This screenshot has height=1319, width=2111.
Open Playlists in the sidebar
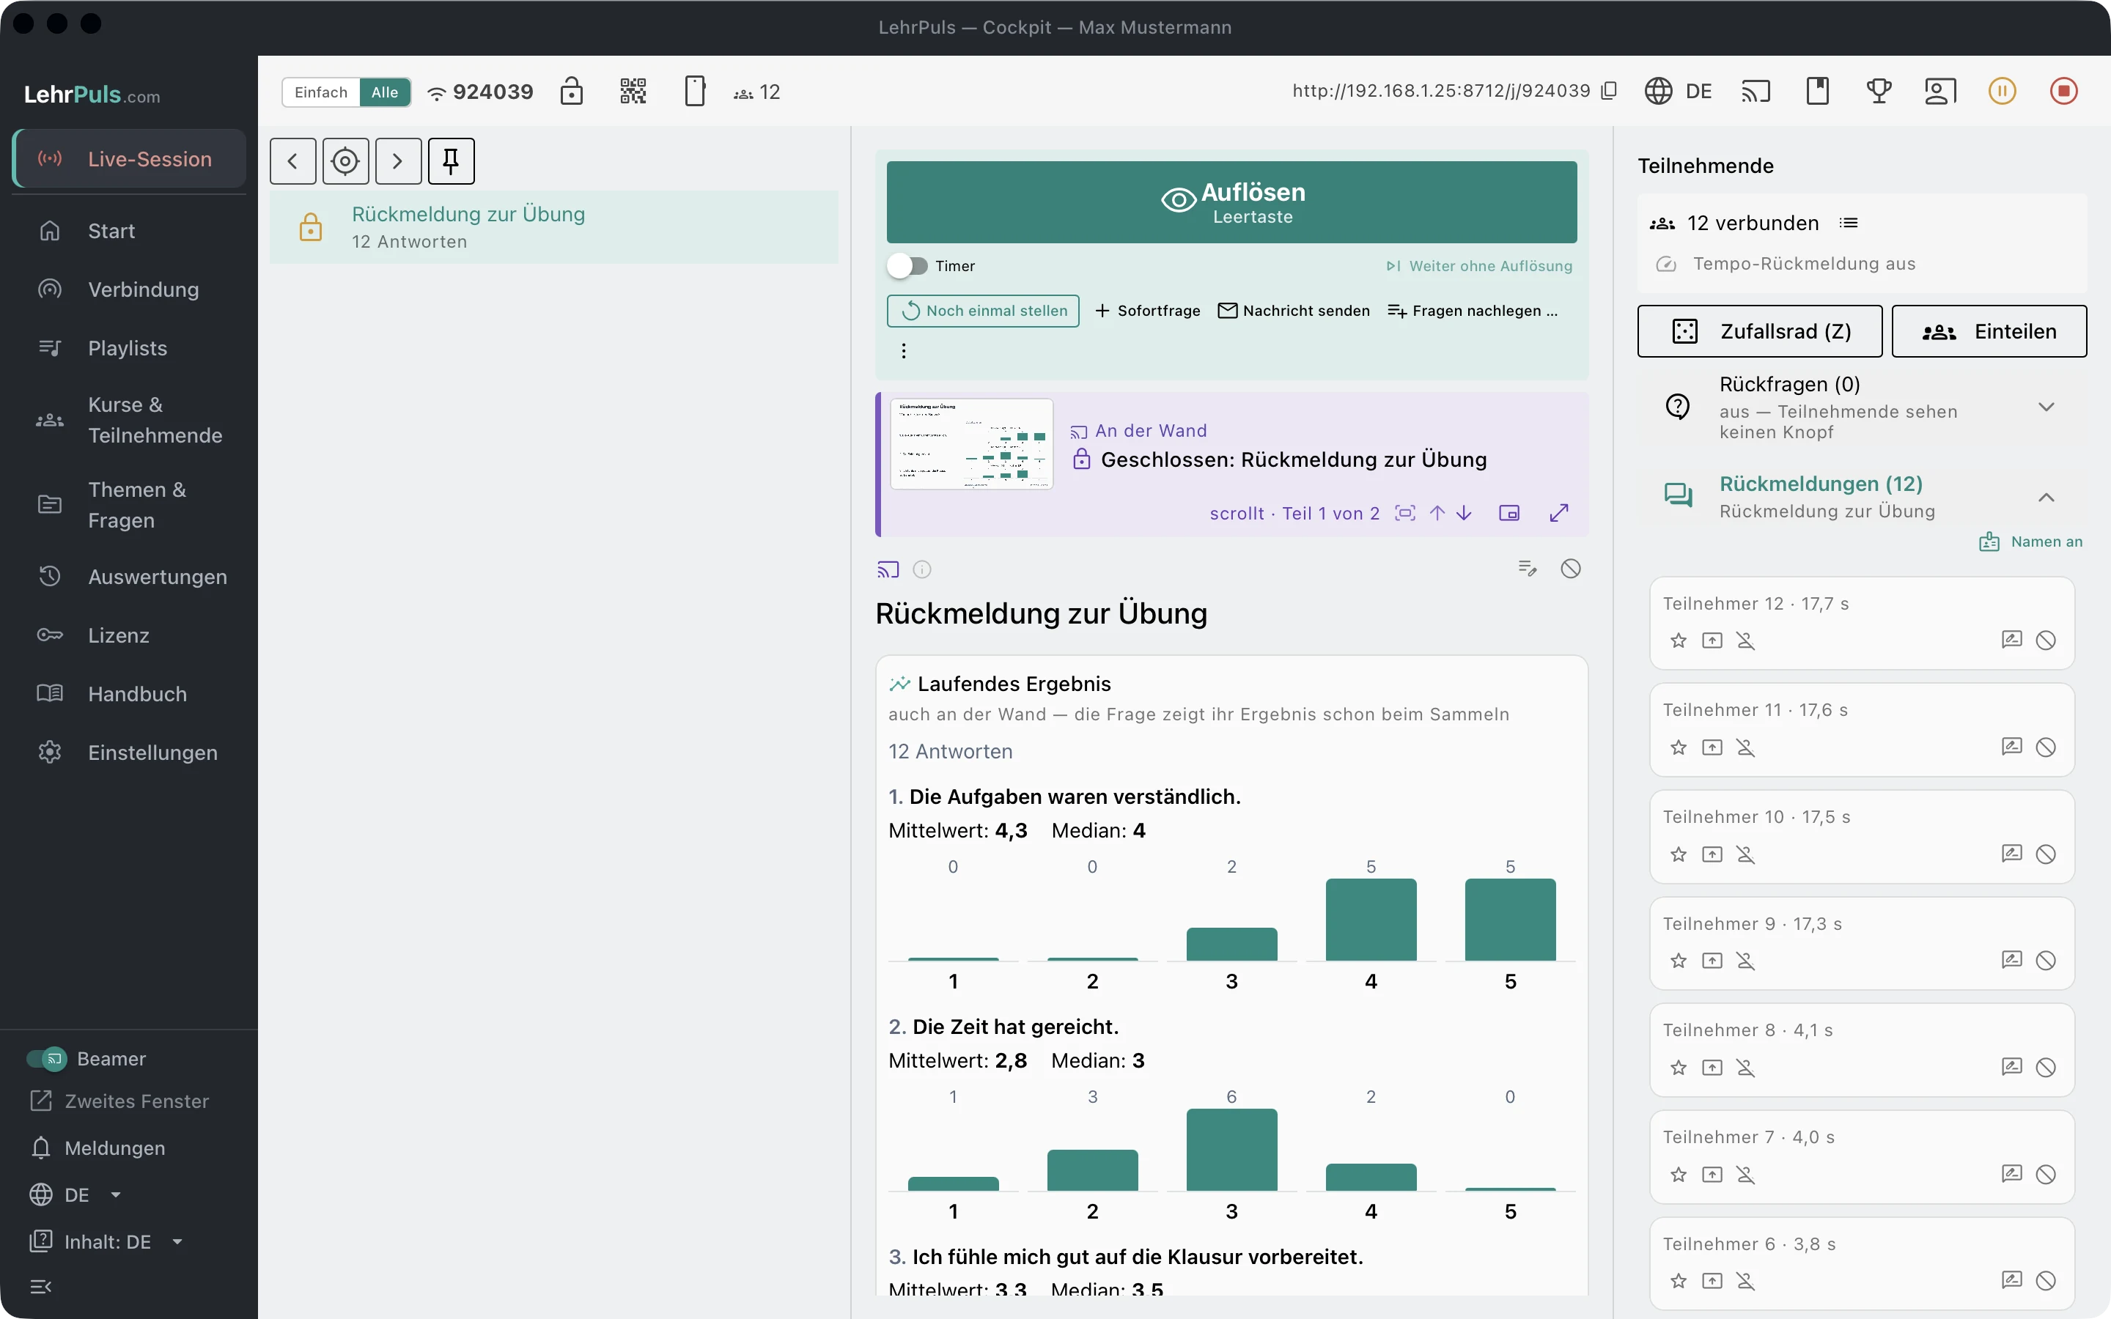tap(128, 348)
